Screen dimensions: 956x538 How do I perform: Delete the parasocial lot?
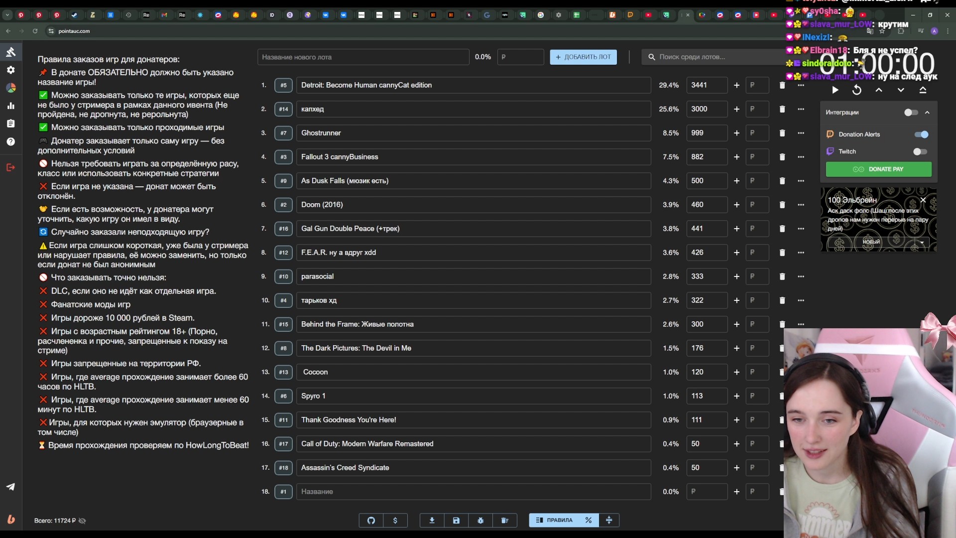point(782,276)
